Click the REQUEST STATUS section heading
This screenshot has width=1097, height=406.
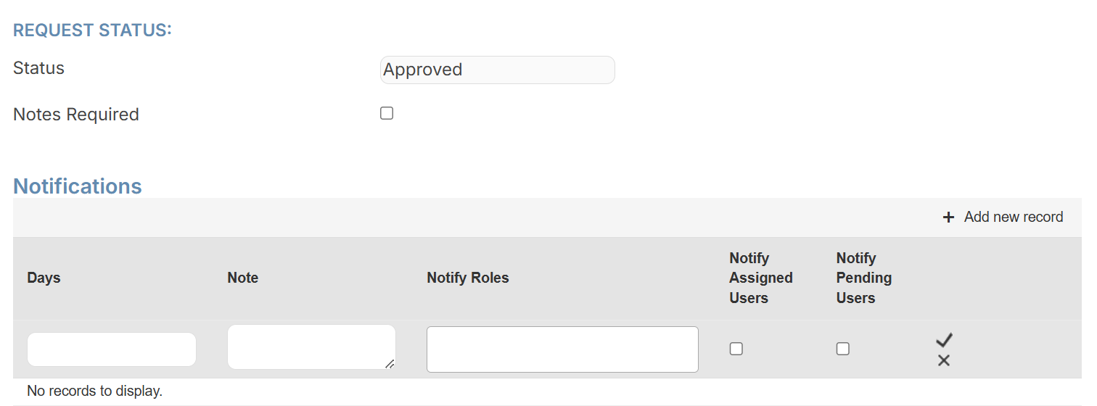[x=92, y=30]
